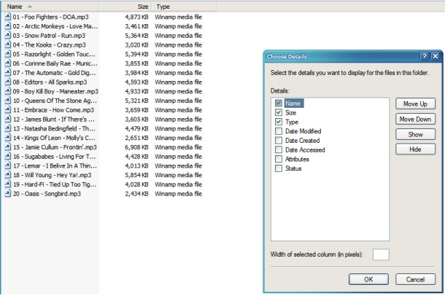Click the help question mark in Choose Details
The width and height of the screenshot is (445, 296).
tap(425, 56)
